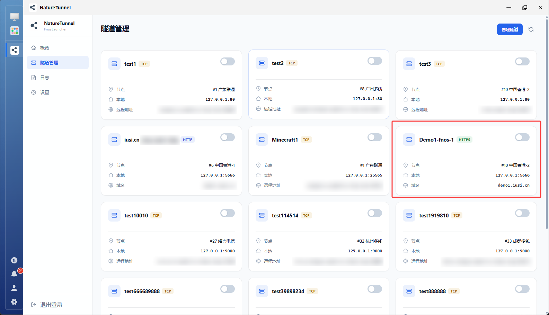Viewport: 549px width, 315px height.
Task: Enable the iusi.cn HTTP tunnel
Action: click(228, 137)
